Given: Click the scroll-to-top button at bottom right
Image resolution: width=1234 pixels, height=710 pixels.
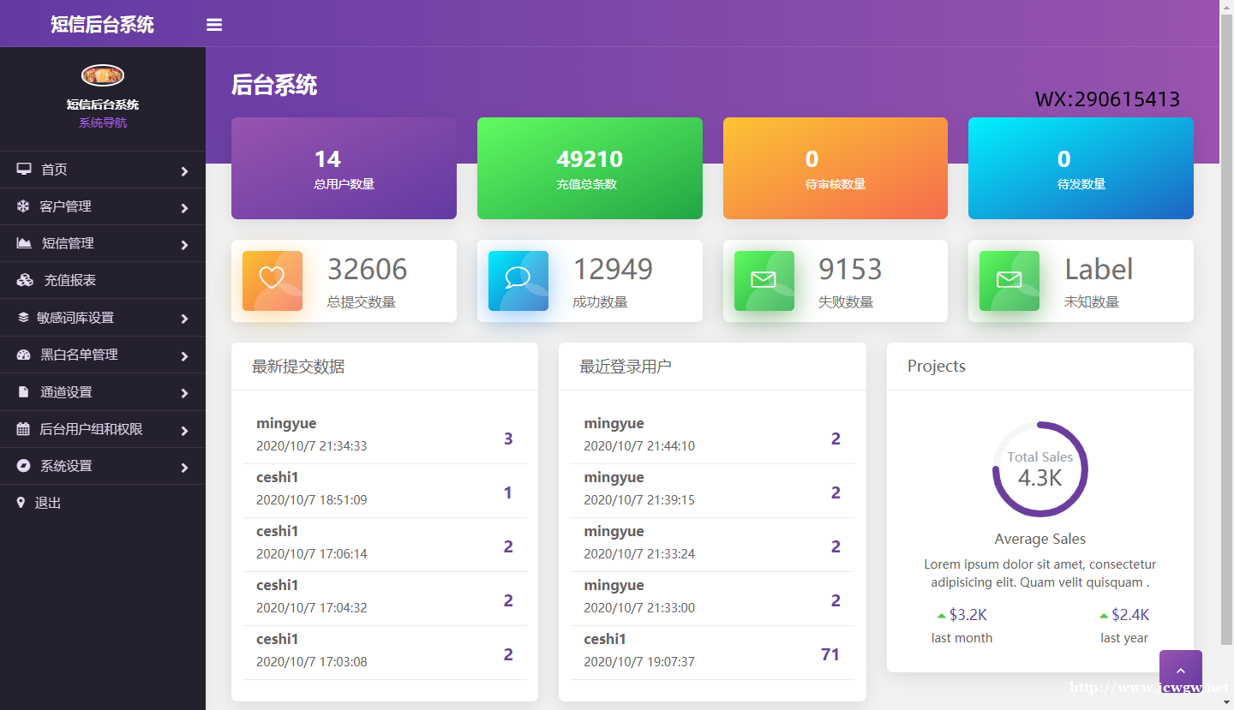Looking at the screenshot, I should pos(1180,669).
